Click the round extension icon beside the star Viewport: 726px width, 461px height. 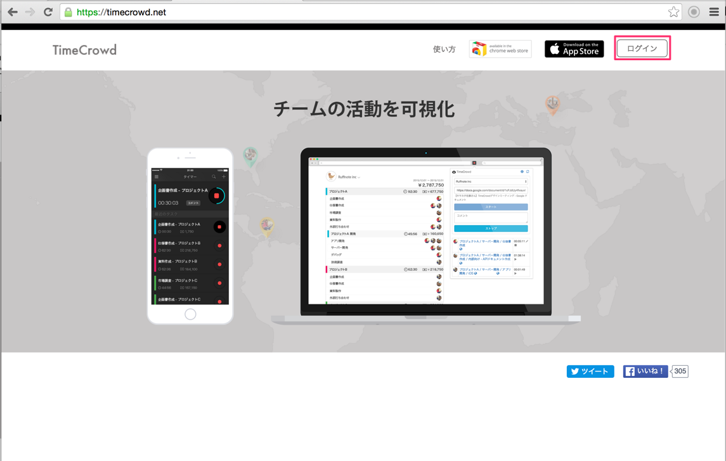pos(694,12)
